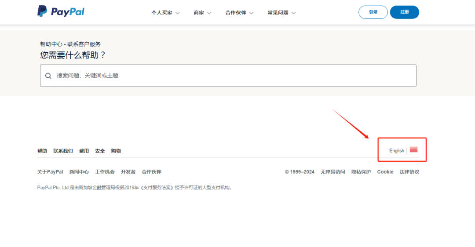The image size is (475, 247).
Task: Visit the 关于PayPal page link
Action: point(50,172)
